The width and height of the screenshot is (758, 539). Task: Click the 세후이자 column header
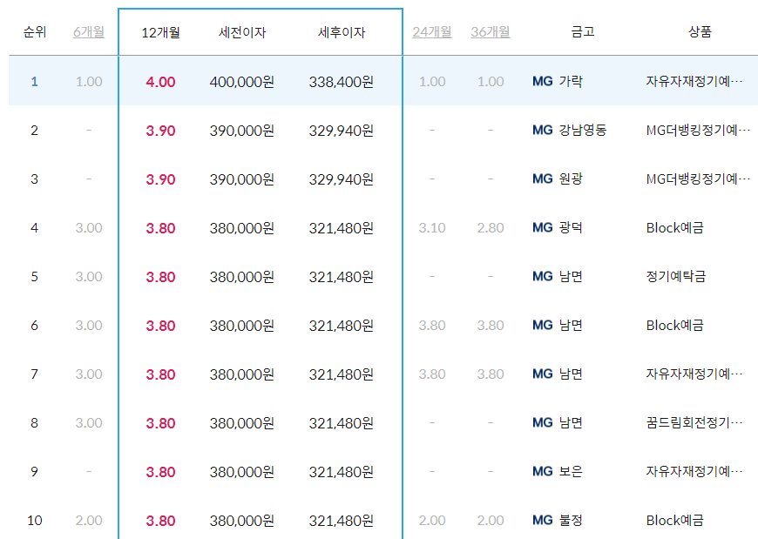[342, 32]
